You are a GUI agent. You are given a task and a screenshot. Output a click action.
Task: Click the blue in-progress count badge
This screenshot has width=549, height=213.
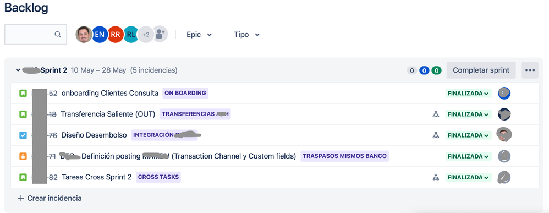424,71
